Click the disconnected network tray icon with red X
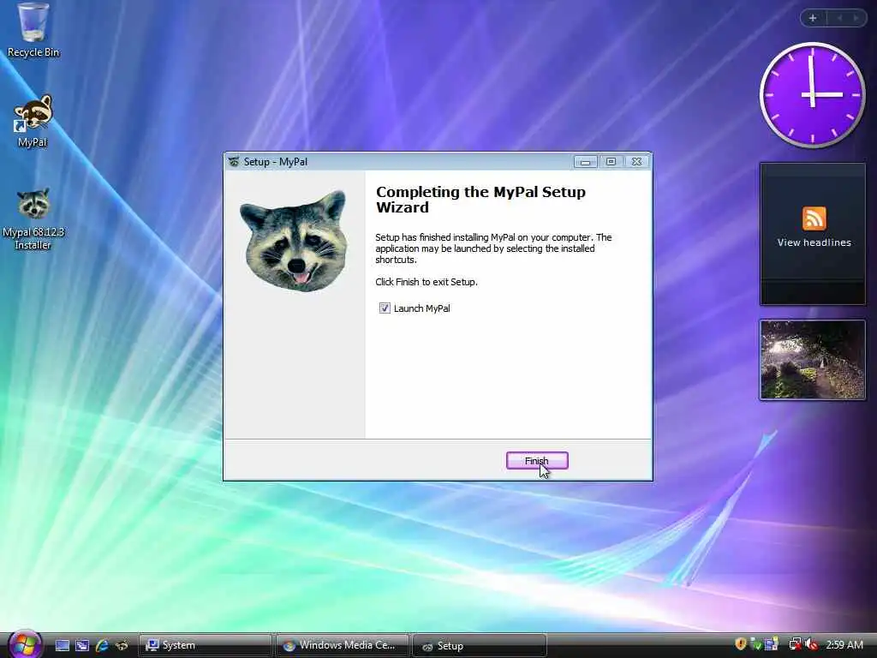The width and height of the screenshot is (877, 658). pyautogui.click(x=796, y=645)
